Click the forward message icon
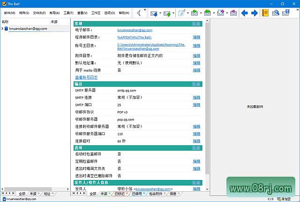 220,13
